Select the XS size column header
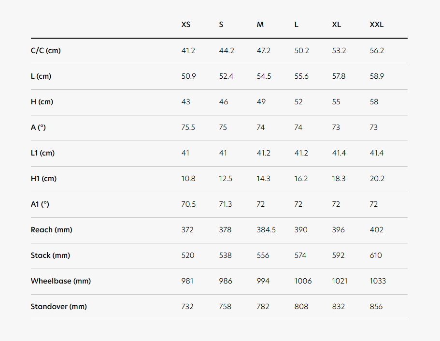 (x=186, y=25)
